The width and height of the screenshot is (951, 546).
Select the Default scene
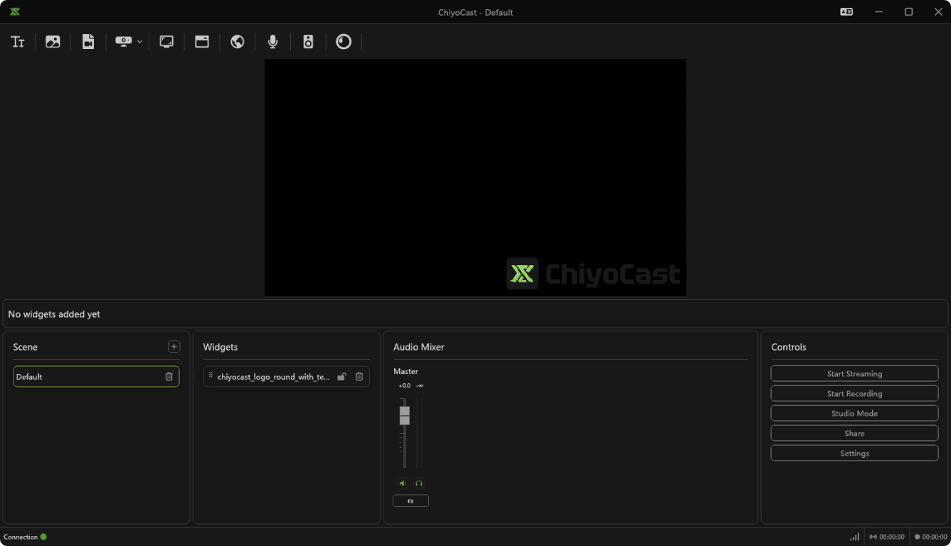[x=96, y=377]
